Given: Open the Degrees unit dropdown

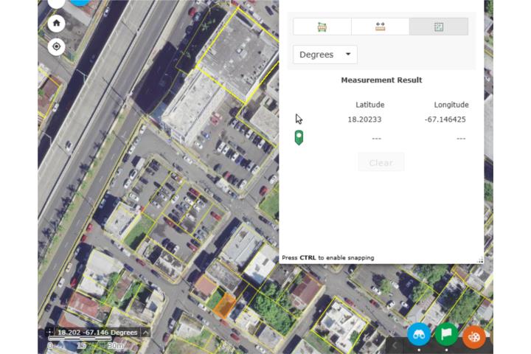Looking at the screenshot, I should point(325,55).
